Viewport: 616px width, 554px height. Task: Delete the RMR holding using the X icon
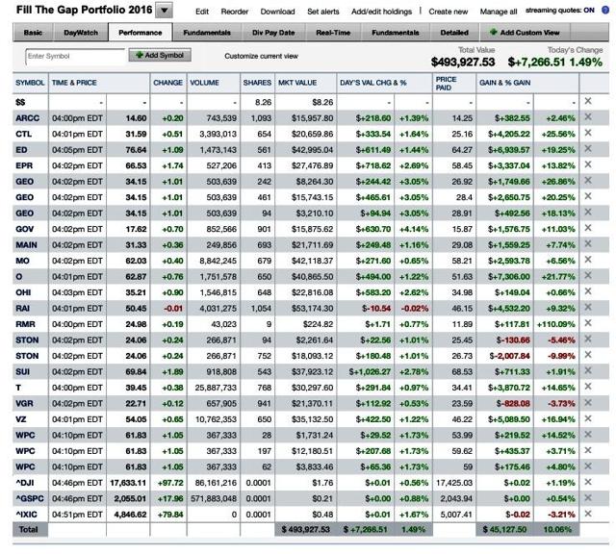[x=588, y=323]
